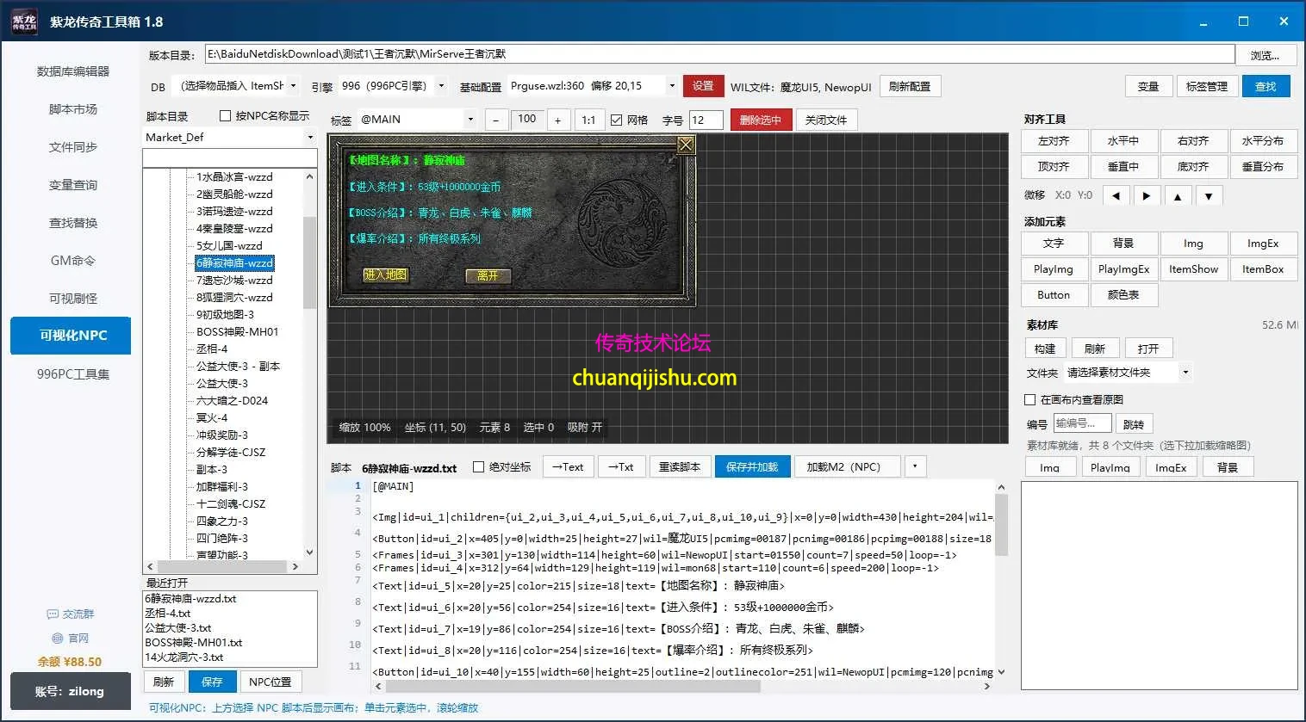Viewport: 1306px width, 722px height.
Task: Decrease zoom with the minus button
Action: pyautogui.click(x=495, y=120)
